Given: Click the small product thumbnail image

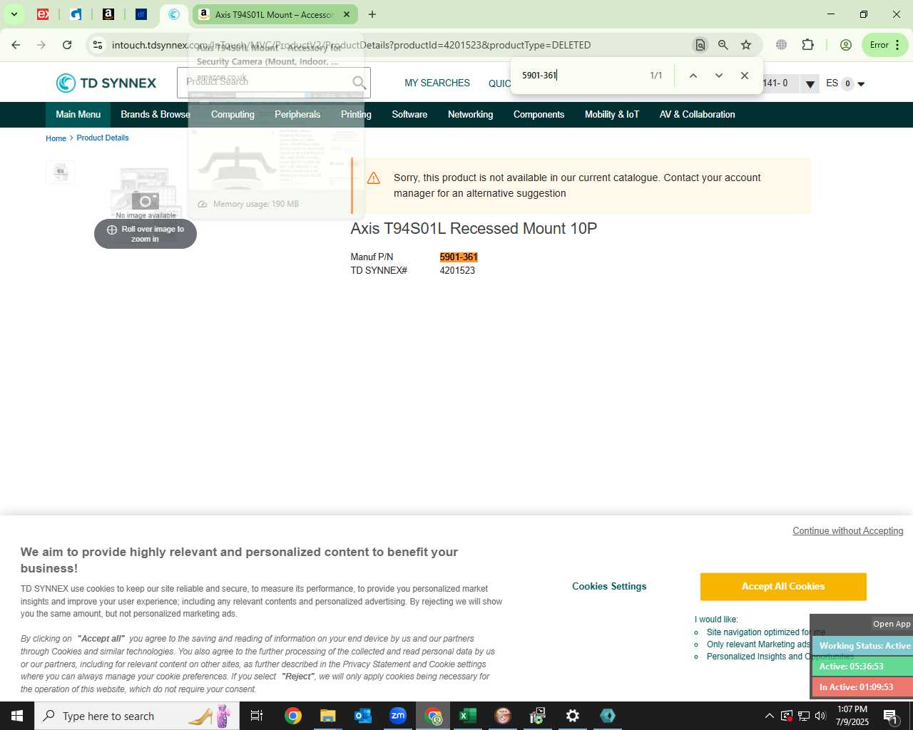Looking at the screenshot, I should pyautogui.click(x=61, y=172).
